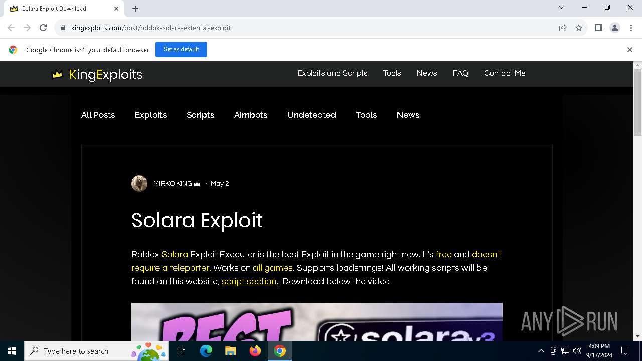Click the admin crown badge icon
The image size is (642, 361).
pyautogui.click(x=197, y=184)
